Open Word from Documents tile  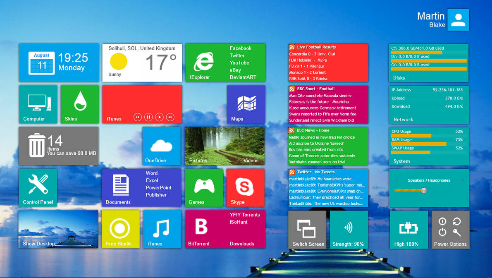tap(152, 173)
